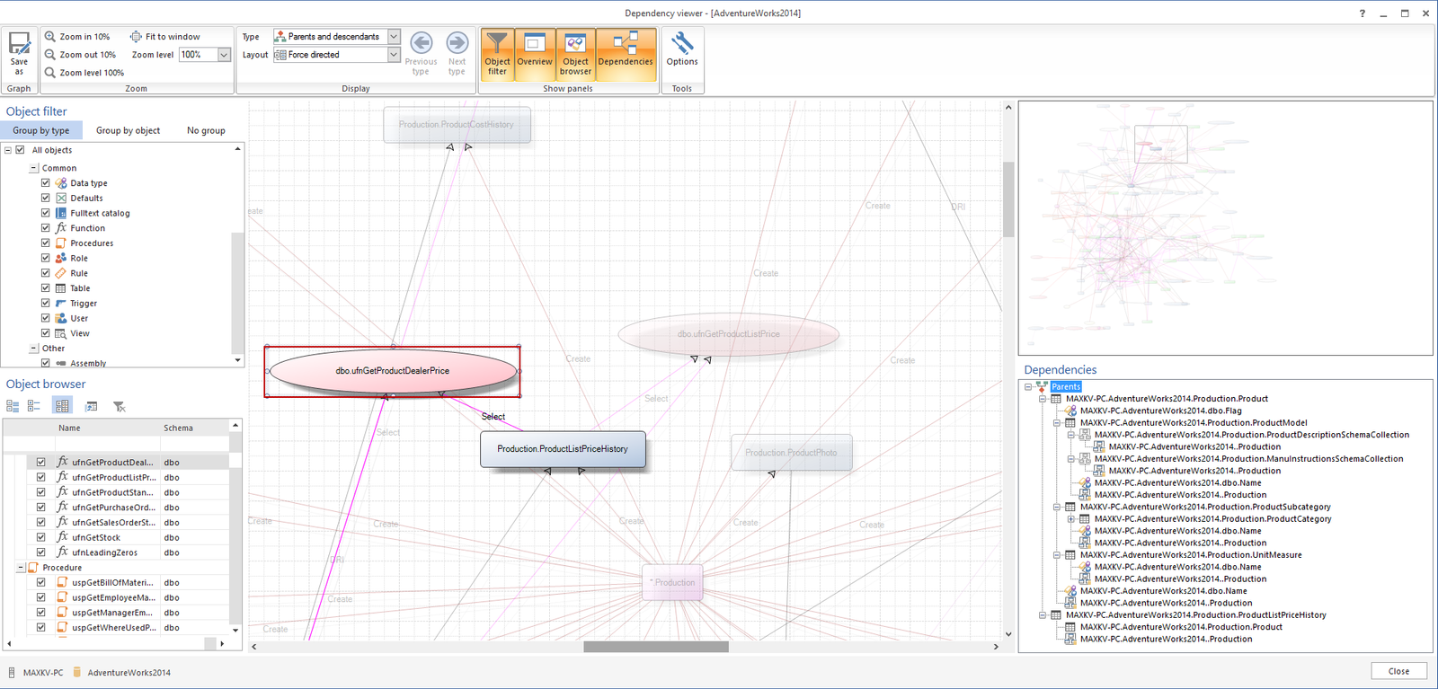The width and height of the screenshot is (1438, 689).
Task: Select the Production.ProductListPriceHistory node
Action: (x=563, y=449)
